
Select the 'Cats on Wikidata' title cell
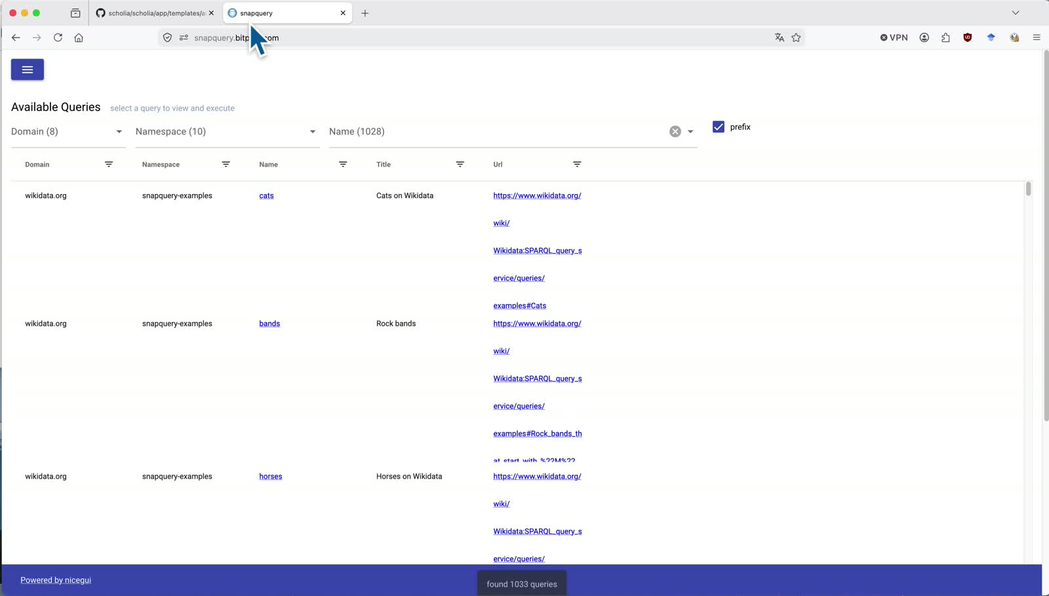405,196
